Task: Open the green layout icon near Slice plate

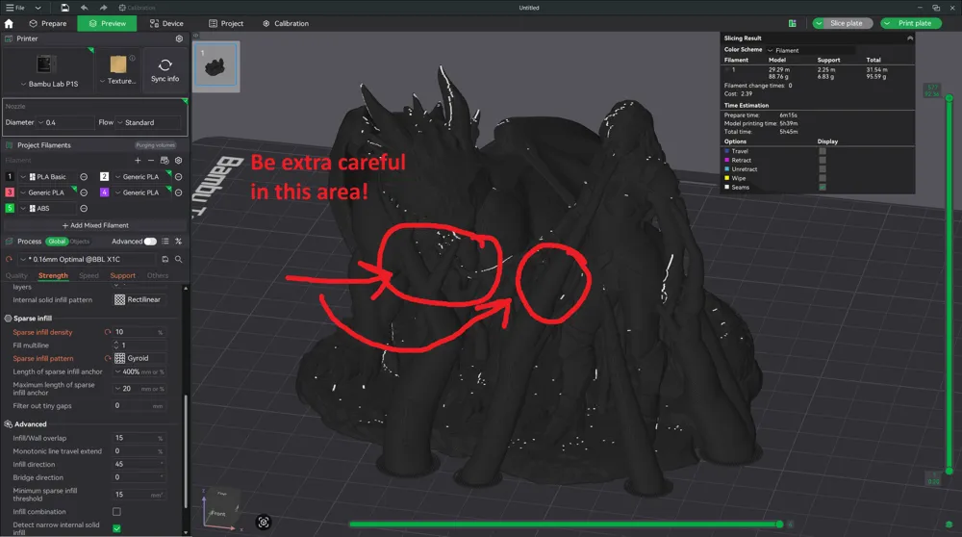Action: (792, 23)
